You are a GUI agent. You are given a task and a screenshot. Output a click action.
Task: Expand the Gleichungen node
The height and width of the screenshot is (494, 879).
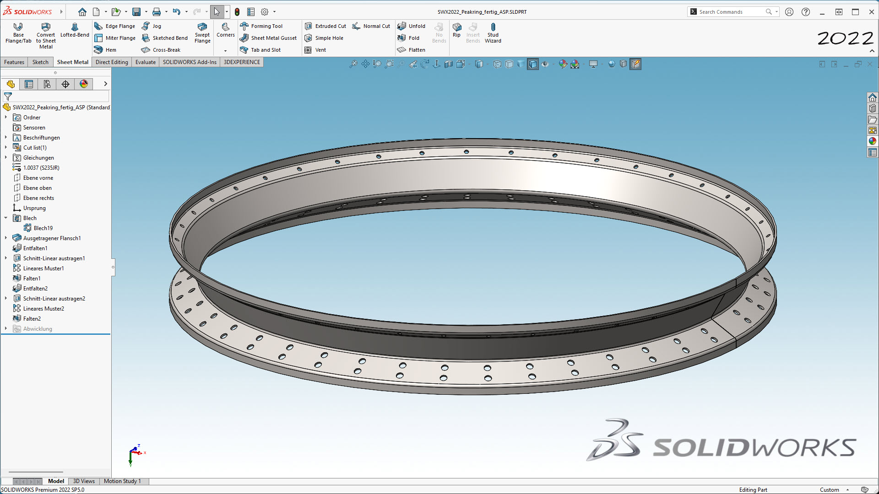coord(6,158)
